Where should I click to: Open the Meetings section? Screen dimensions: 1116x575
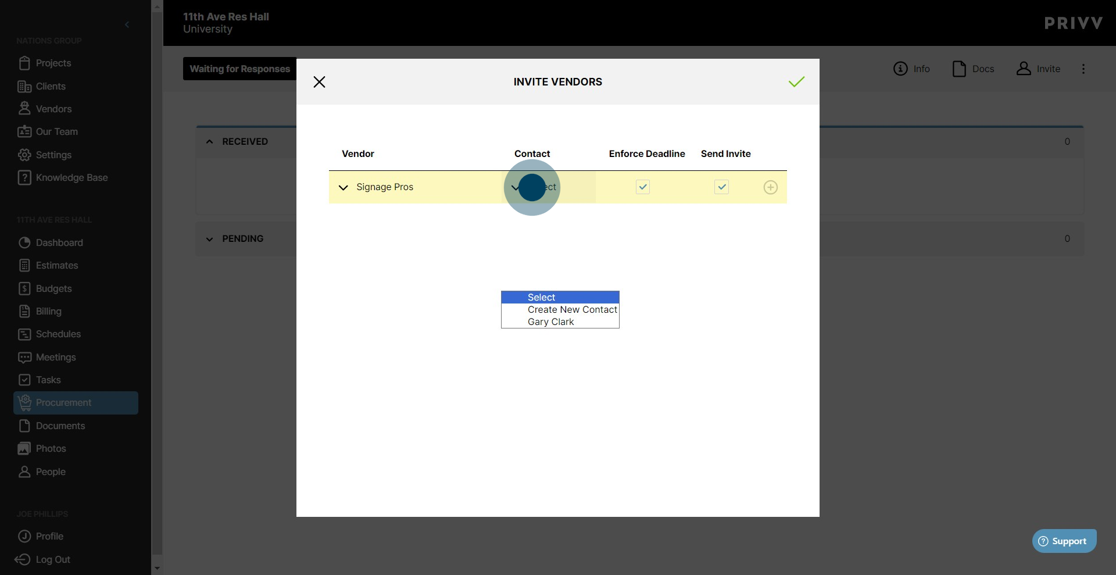[x=56, y=357]
